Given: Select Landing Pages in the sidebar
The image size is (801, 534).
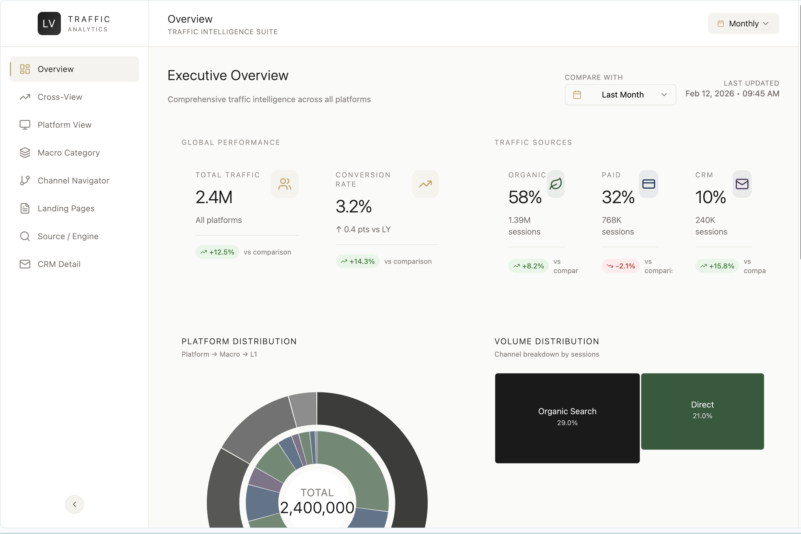Looking at the screenshot, I should pyautogui.click(x=75, y=208).
